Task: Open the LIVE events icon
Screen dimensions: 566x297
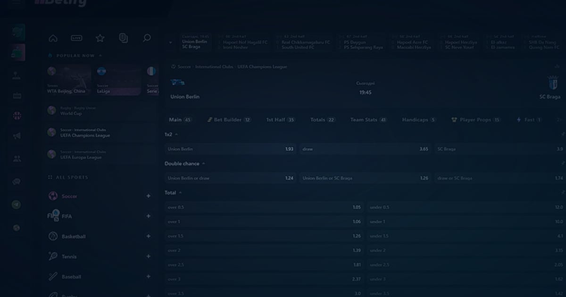Action: coord(76,38)
